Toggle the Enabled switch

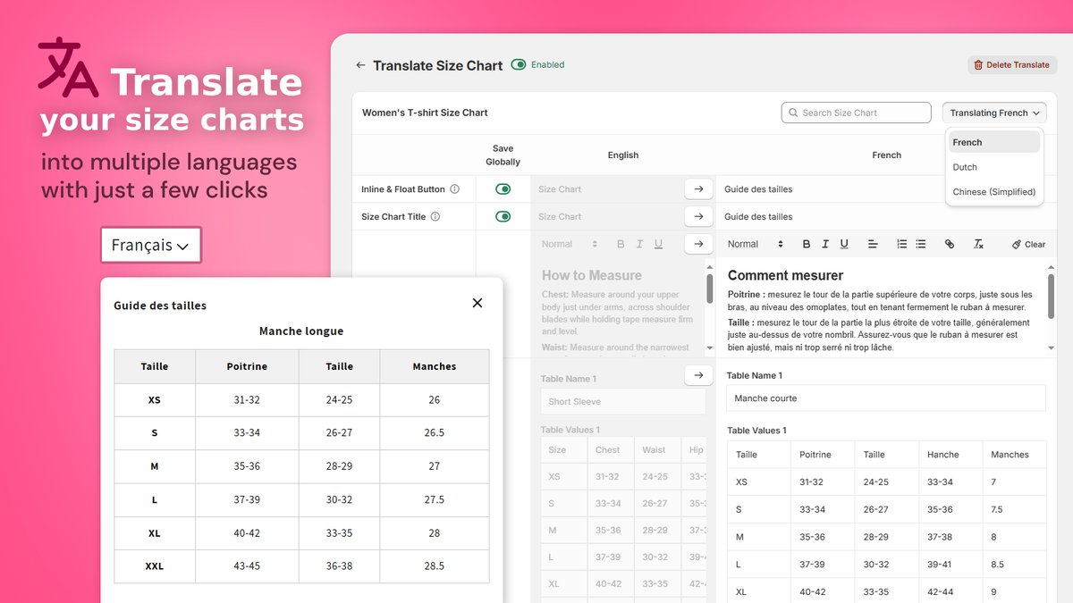(x=518, y=65)
